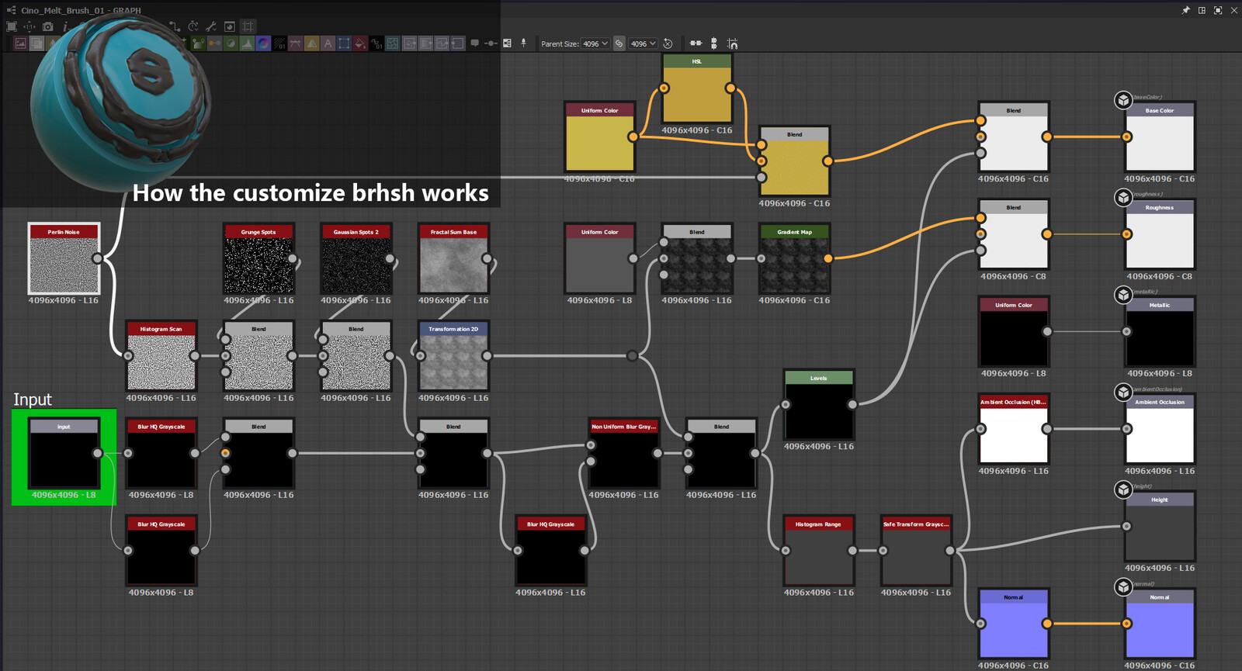Align selected nodes horizontally
Viewport: 1242px width, 671px height.
click(696, 43)
